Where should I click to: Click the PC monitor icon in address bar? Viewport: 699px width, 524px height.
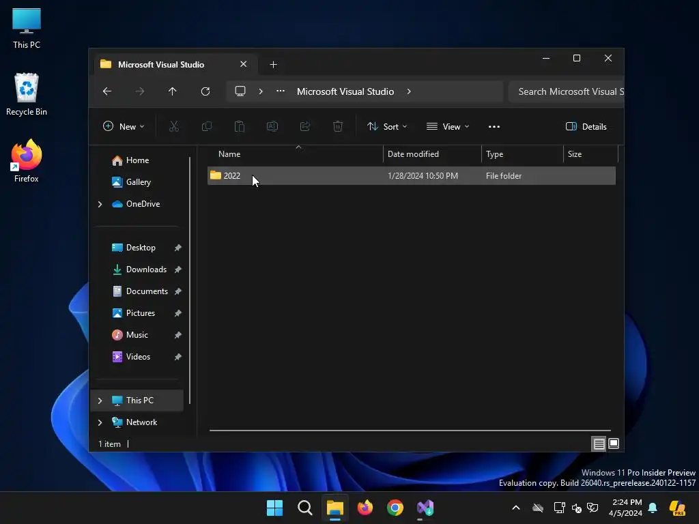(240, 91)
